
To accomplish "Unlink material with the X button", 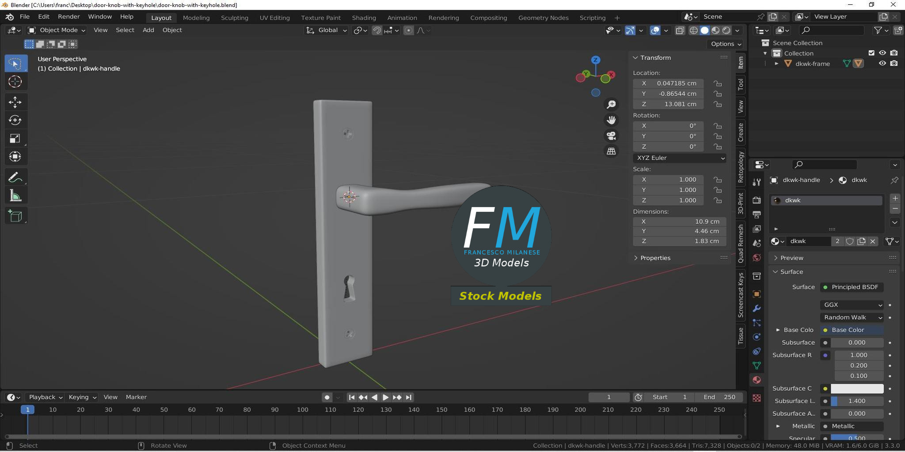I will pyautogui.click(x=872, y=241).
